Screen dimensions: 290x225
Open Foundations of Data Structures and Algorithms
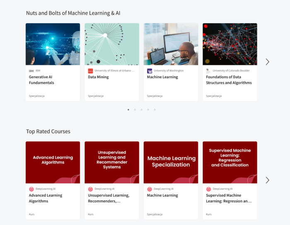point(229,80)
